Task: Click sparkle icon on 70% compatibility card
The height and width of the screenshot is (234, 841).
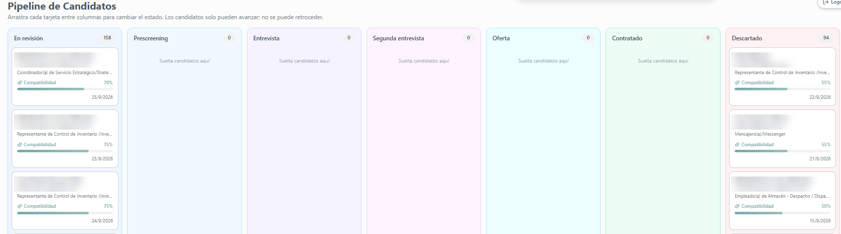Action: point(20,83)
